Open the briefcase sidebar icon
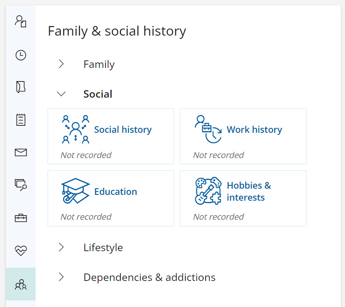 click(21, 218)
